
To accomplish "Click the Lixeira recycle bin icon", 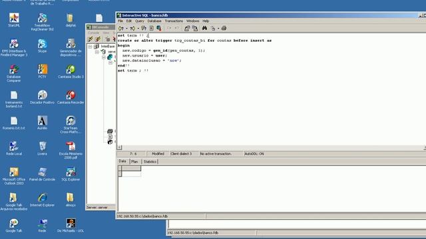I will (42, 148).
